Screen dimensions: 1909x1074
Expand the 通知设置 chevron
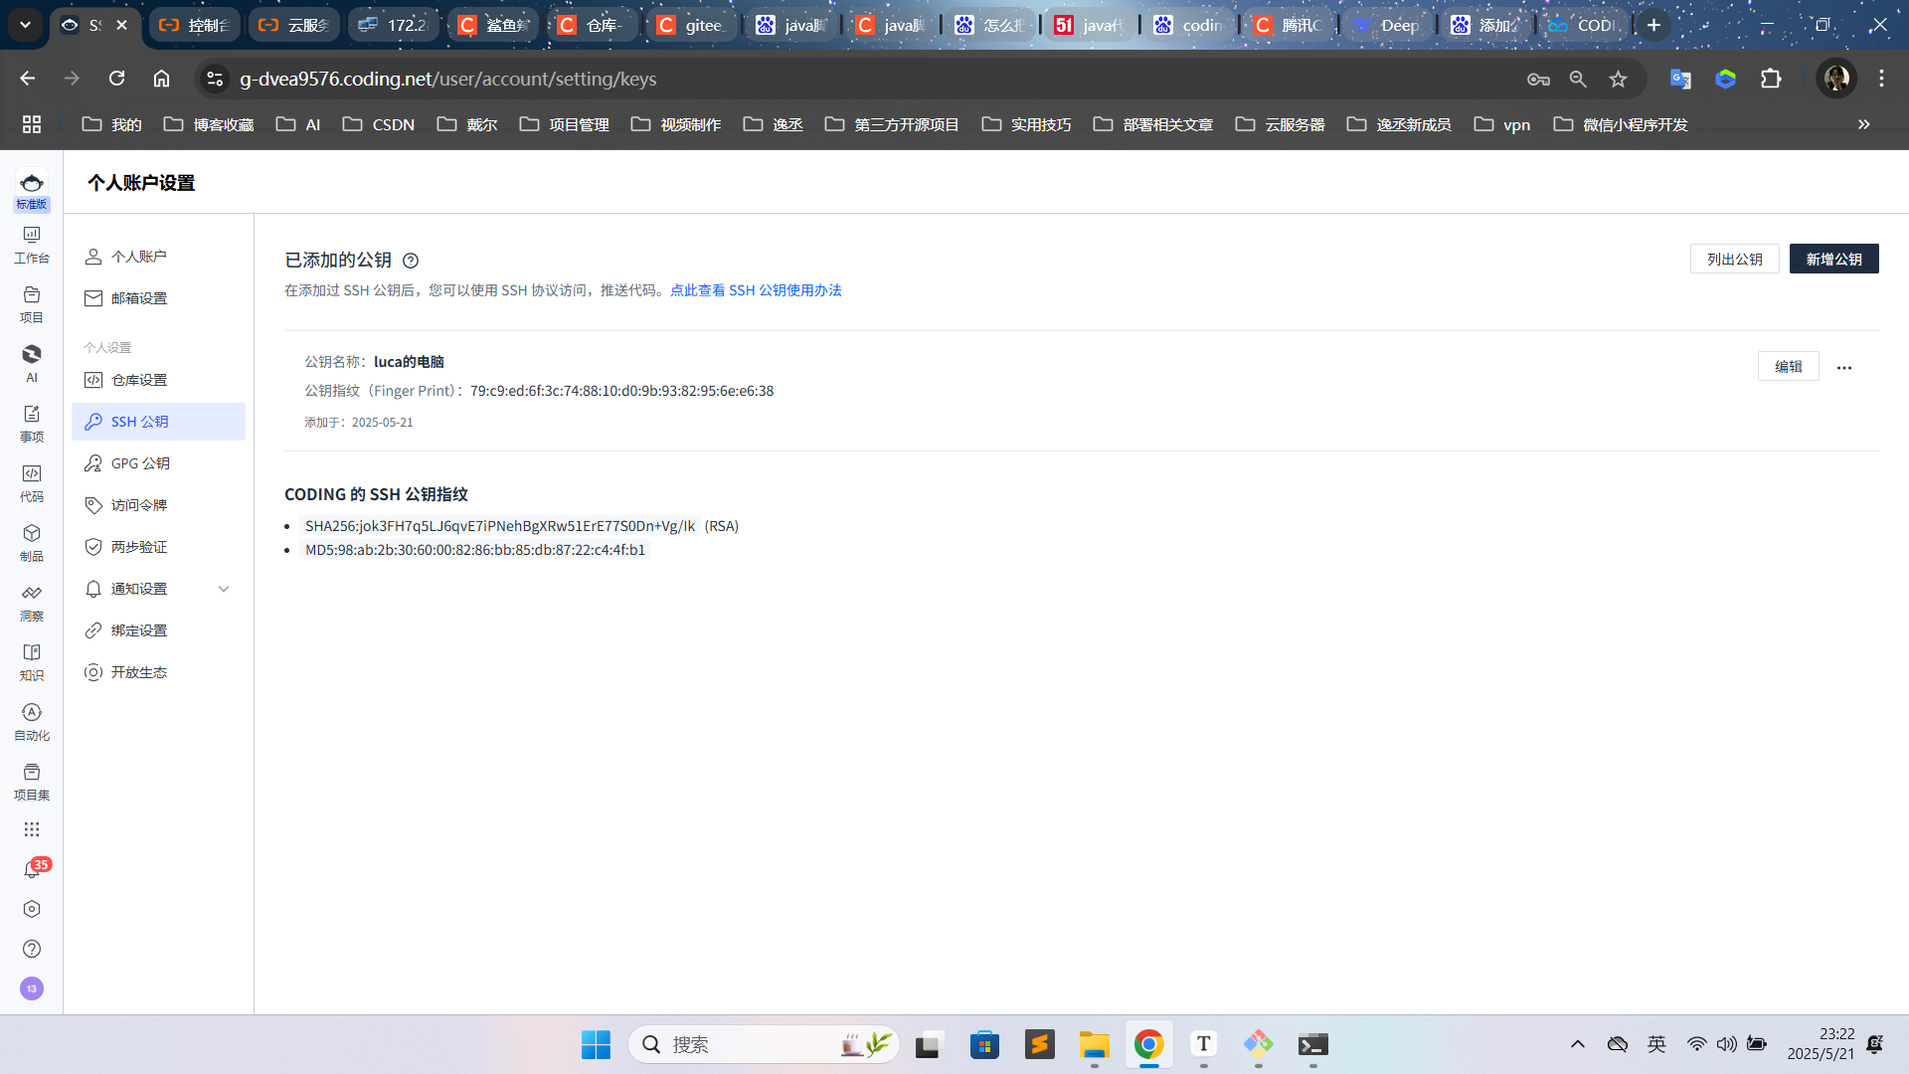point(224,589)
